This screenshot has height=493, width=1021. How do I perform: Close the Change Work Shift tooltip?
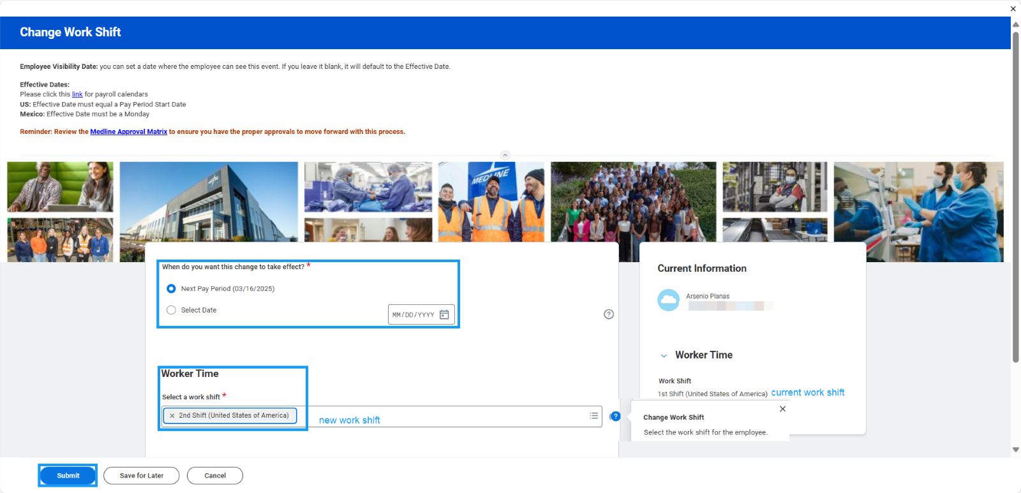[782, 409]
